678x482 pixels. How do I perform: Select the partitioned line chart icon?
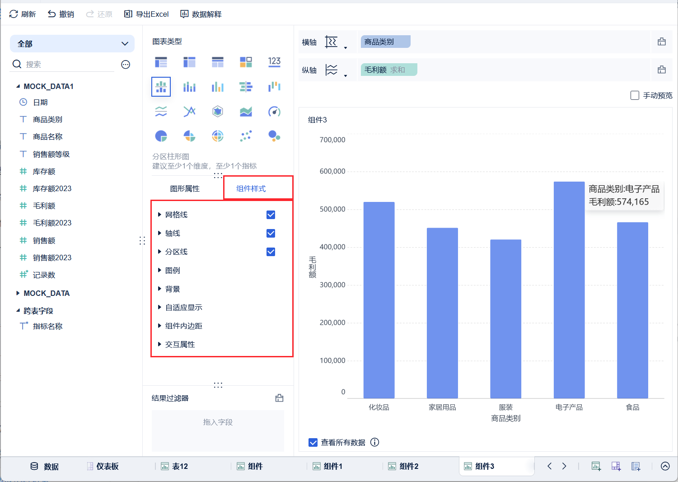161,112
